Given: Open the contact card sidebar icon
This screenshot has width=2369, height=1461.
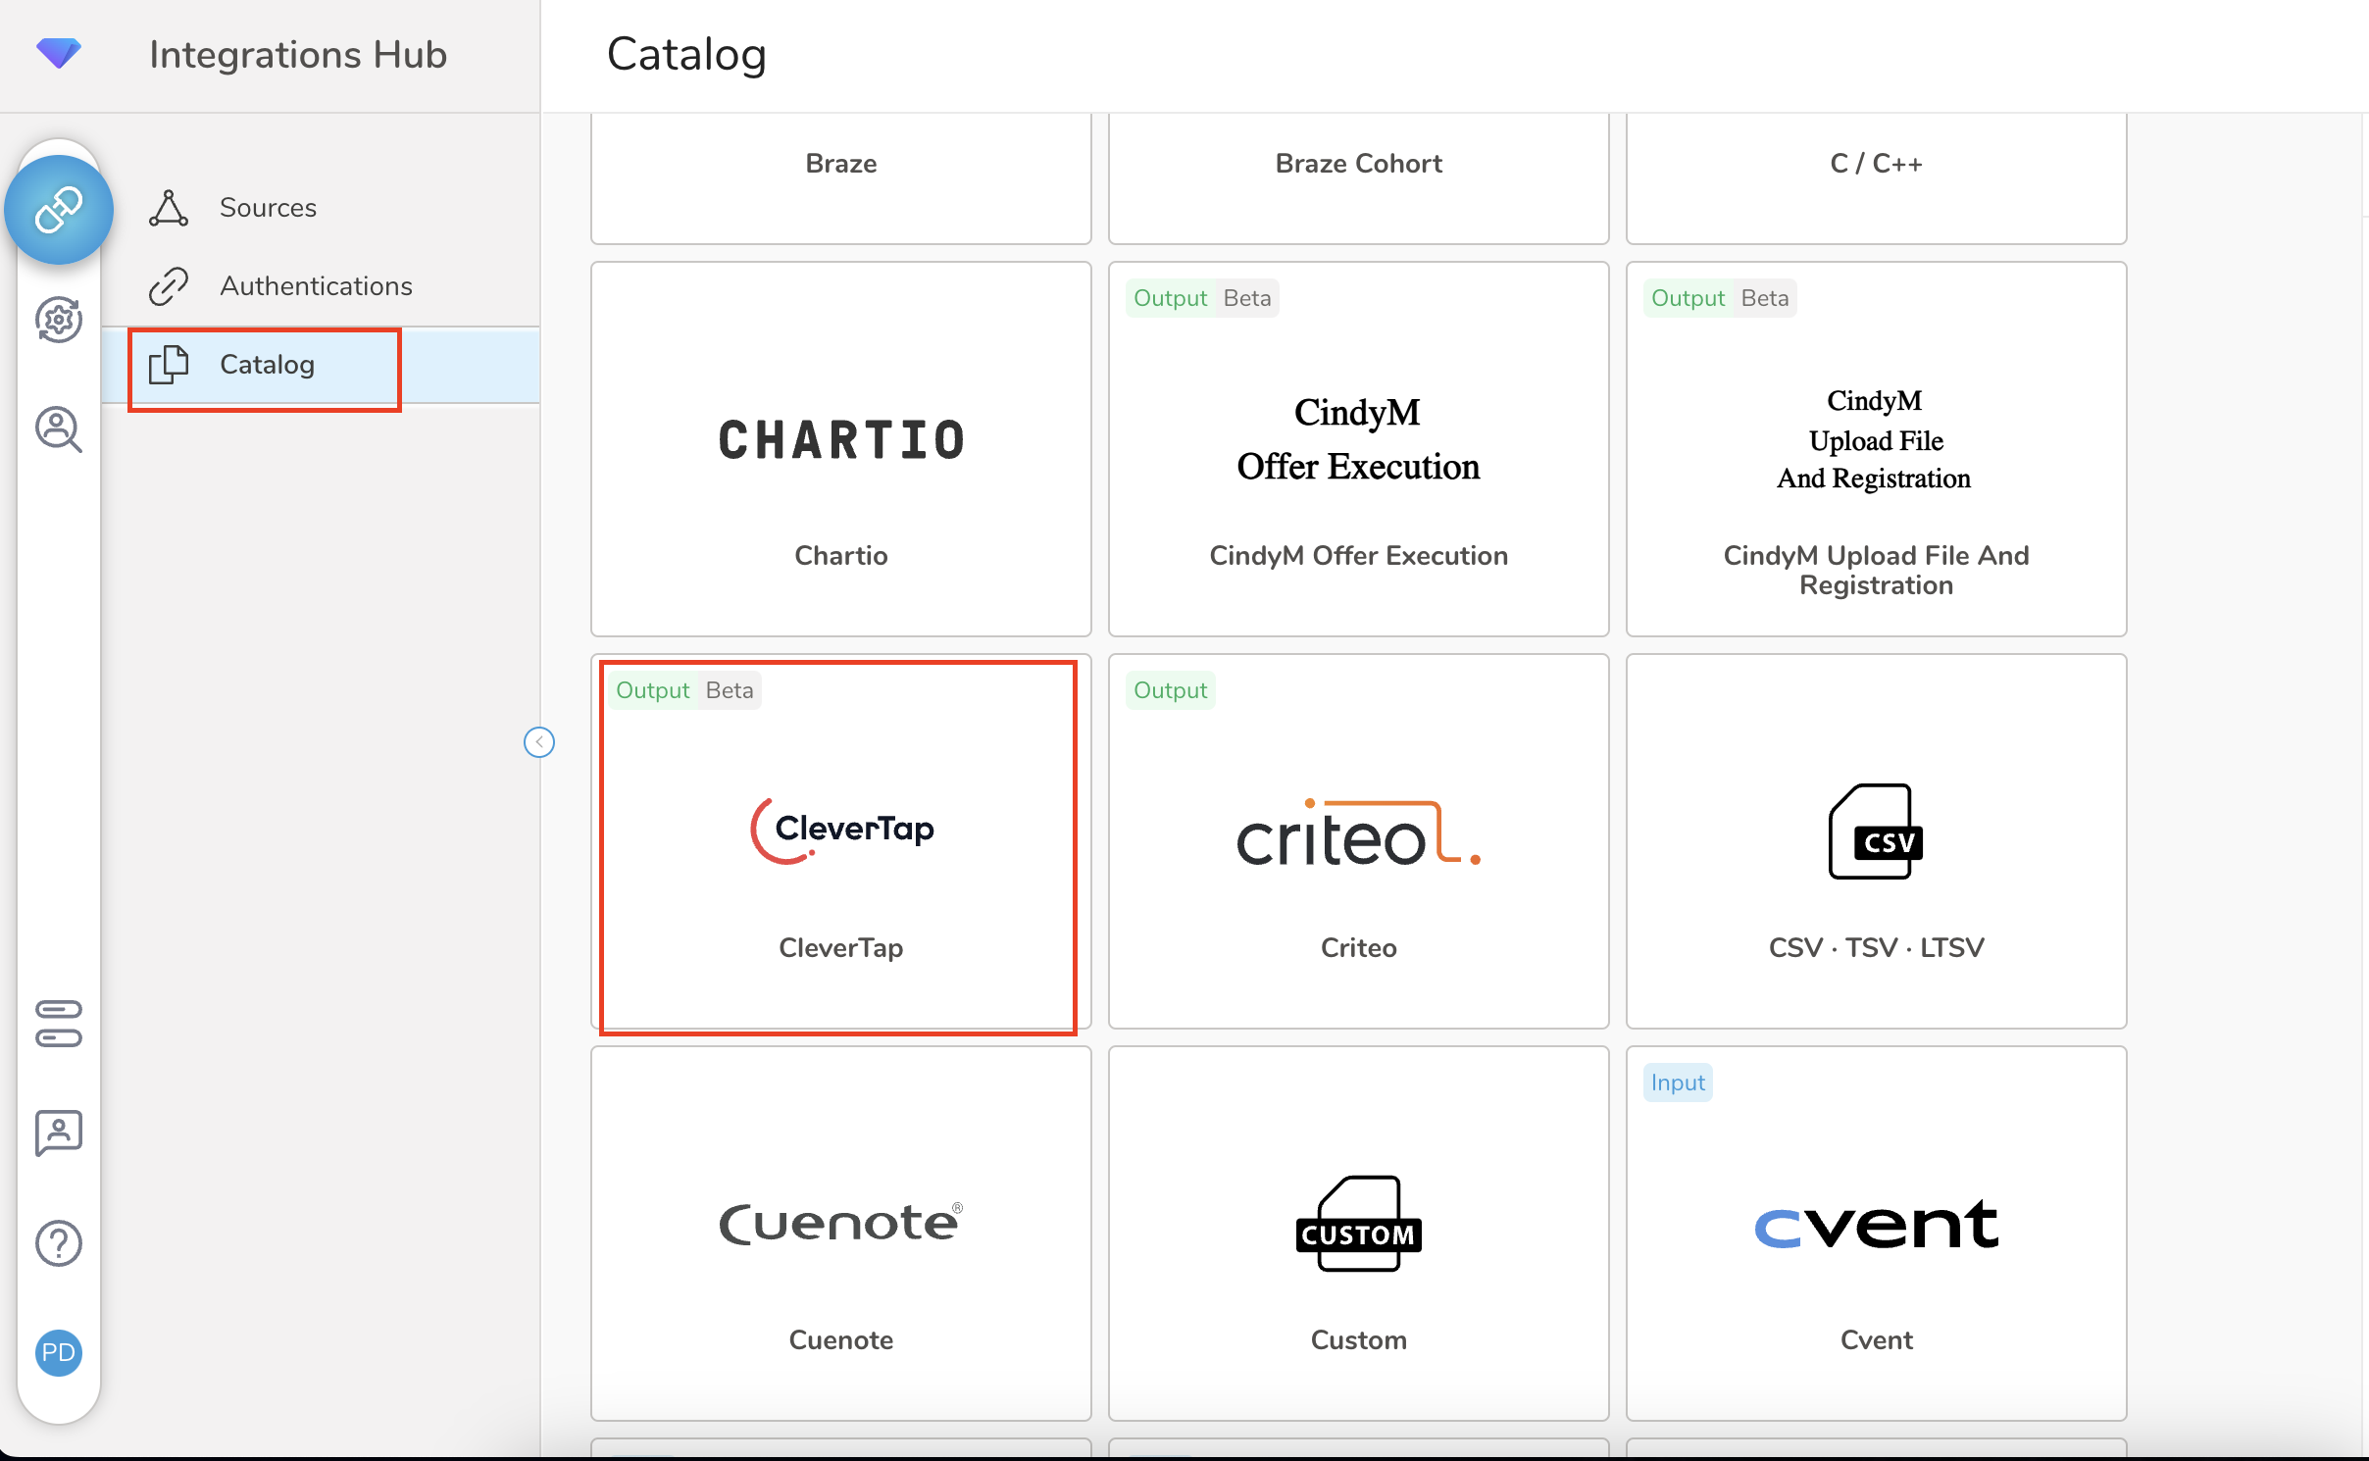Looking at the screenshot, I should (59, 1134).
